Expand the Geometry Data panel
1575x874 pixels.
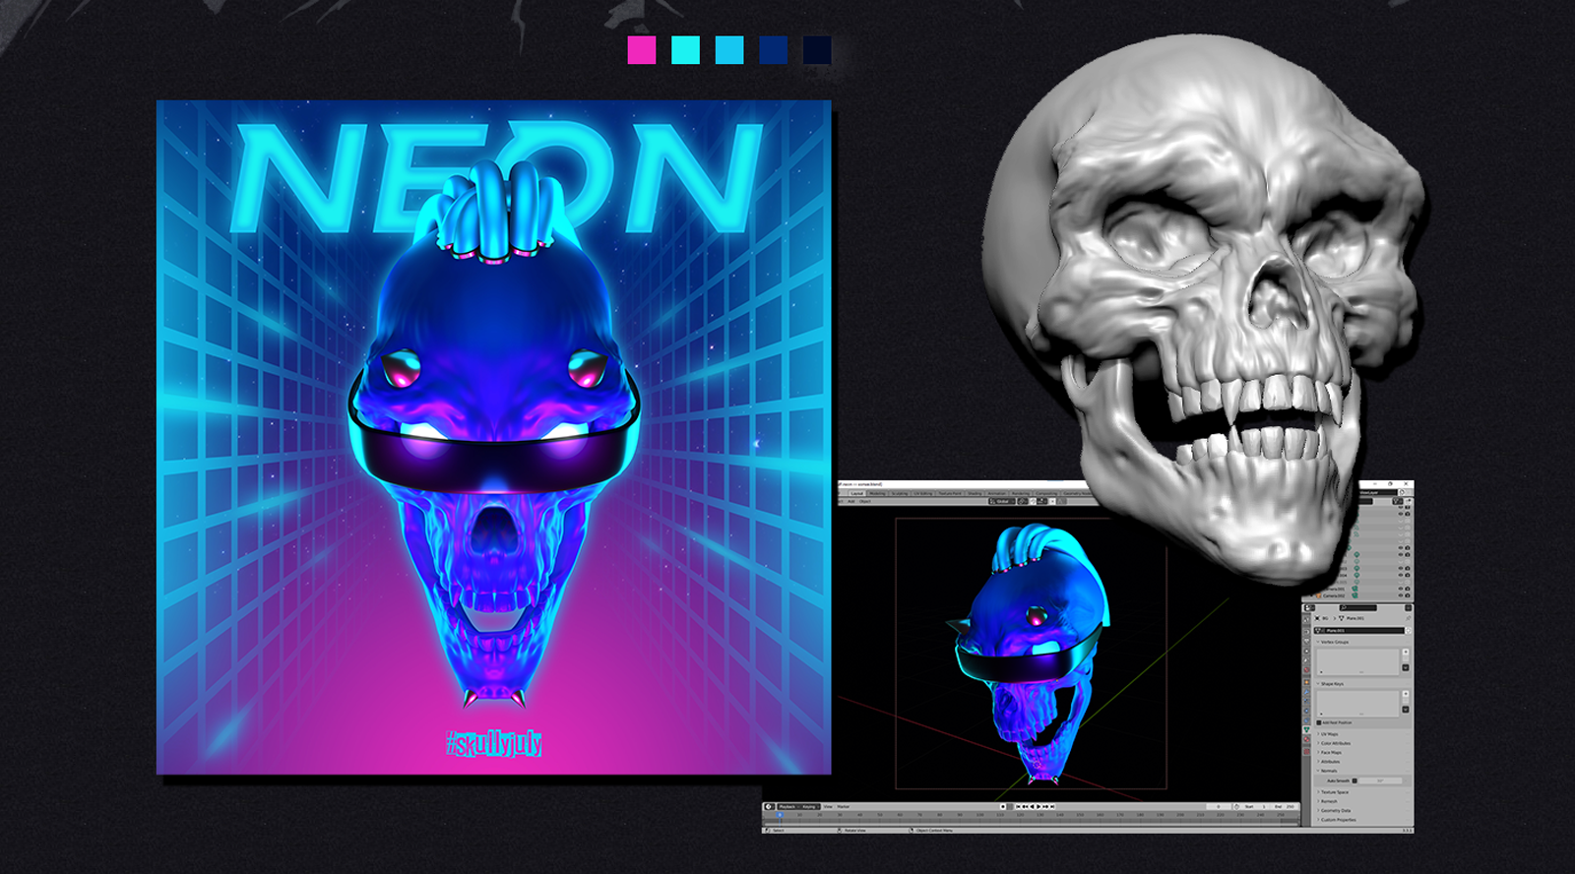coord(1336,811)
